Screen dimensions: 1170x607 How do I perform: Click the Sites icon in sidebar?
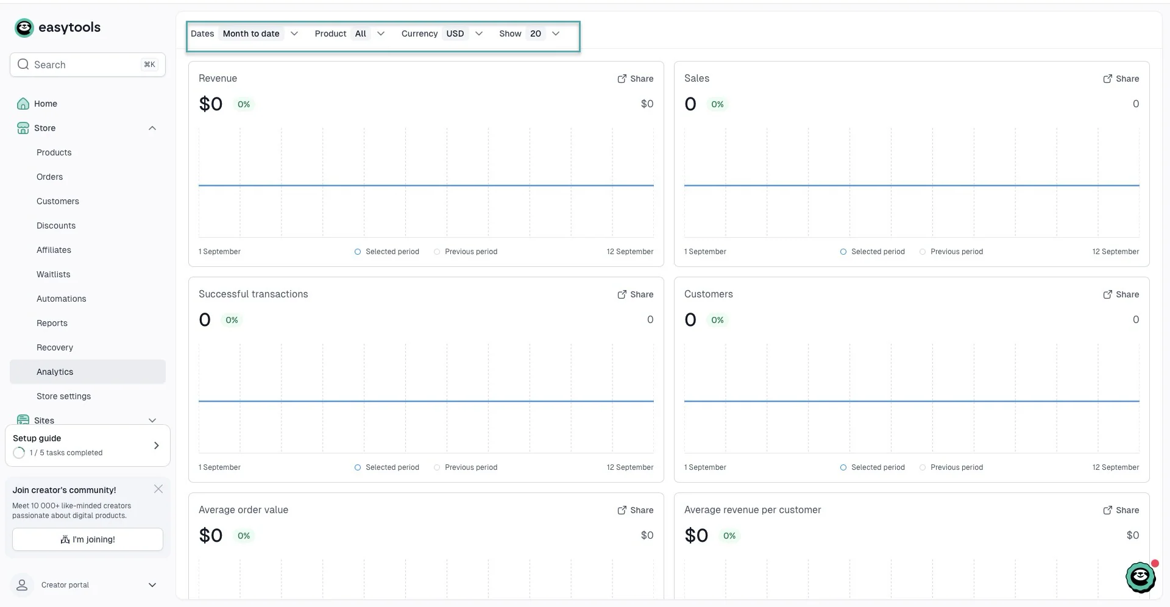[23, 420]
